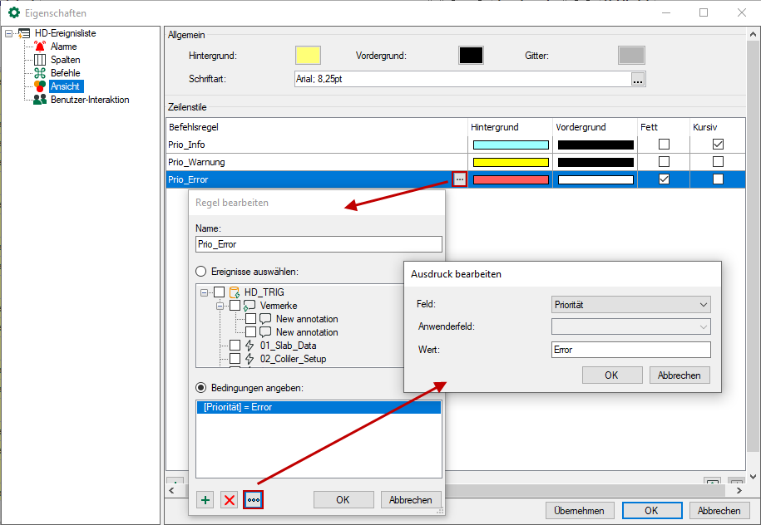Collapse the HD_TRIG tree node
Screen dimensions: 761x525
click(205, 292)
